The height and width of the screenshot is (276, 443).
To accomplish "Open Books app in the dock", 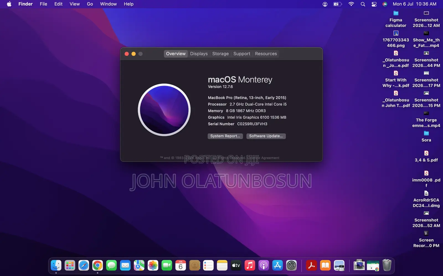I will [325, 266].
